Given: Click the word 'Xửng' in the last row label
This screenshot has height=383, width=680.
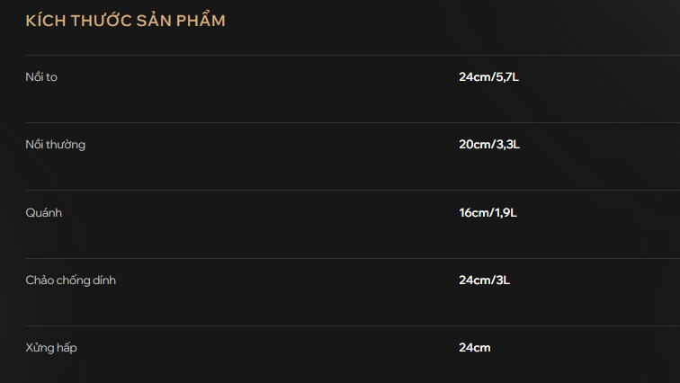Looking at the screenshot, I should pos(40,348).
